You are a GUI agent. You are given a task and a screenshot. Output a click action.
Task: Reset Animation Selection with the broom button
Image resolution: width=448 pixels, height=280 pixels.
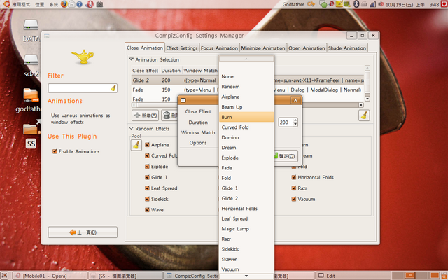coord(364,115)
